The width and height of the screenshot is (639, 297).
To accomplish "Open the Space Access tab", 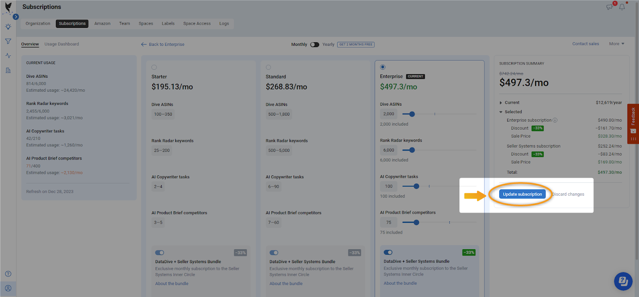I will pos(197,24).
